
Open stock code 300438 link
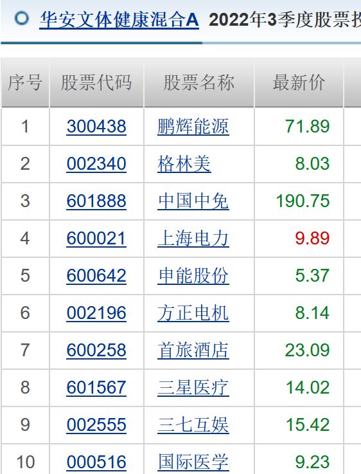(x=96, y=126)
